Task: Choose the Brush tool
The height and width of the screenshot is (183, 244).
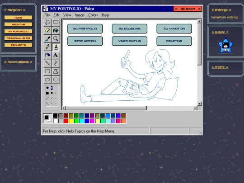Action: point(56,47)
